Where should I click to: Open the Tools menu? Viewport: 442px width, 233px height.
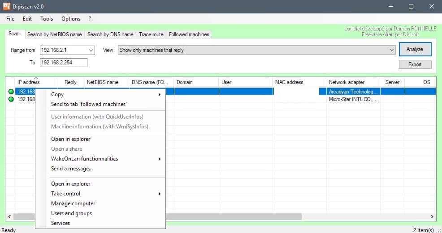coord(47,19)
